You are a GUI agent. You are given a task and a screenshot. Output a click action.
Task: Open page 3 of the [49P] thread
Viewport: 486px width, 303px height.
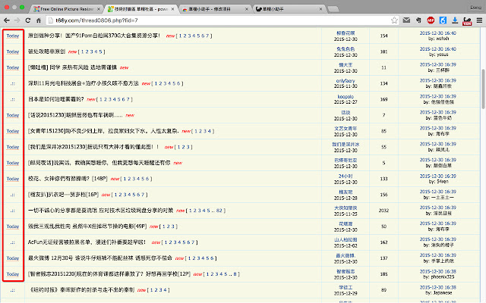coord(172,226)
